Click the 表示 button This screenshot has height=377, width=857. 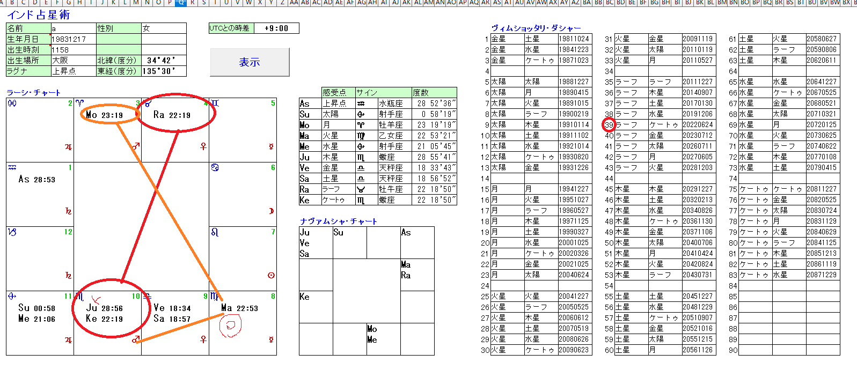pos(250,62)
